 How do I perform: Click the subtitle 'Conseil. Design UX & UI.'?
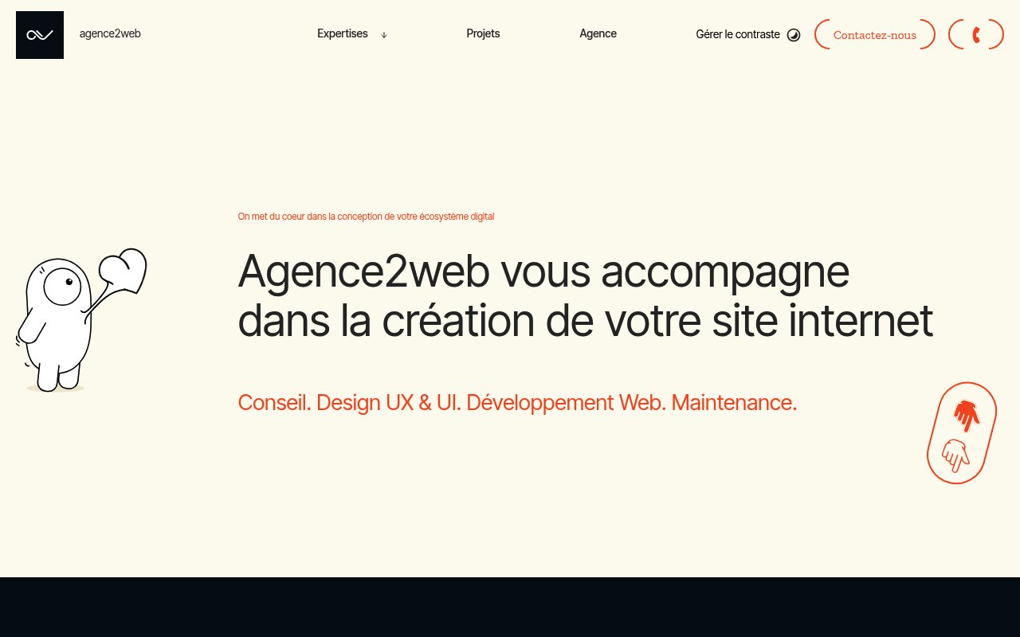click(x=349, y=403)
